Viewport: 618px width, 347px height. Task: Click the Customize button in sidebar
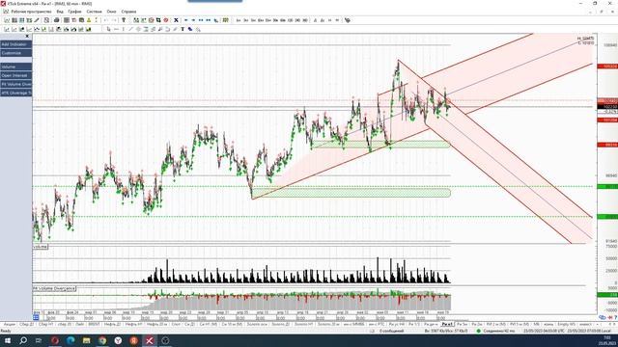15,53
